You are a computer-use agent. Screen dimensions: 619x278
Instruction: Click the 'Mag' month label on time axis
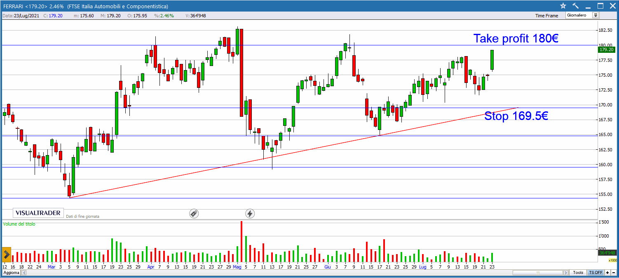point(237,267)
